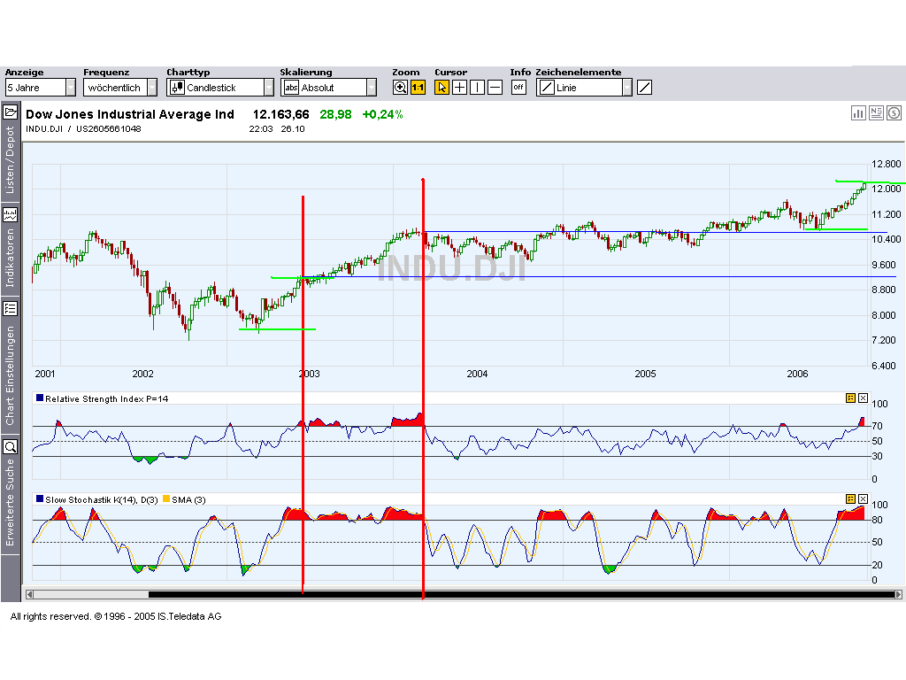Open Relative Strength Index settings icon
Viewport: 906px width, 680px height.
[850, 398]
